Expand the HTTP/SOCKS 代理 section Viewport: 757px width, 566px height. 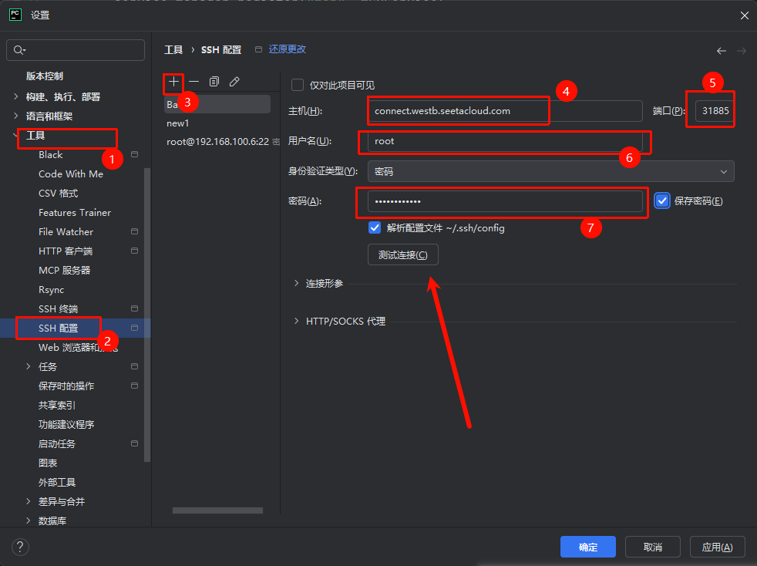[x=297, y=321]
